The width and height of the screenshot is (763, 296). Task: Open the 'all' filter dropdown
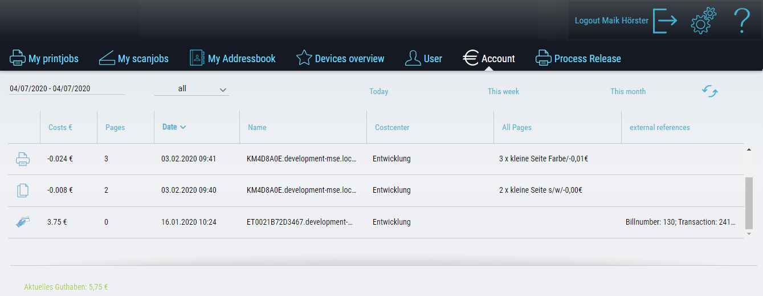point(191,90)
